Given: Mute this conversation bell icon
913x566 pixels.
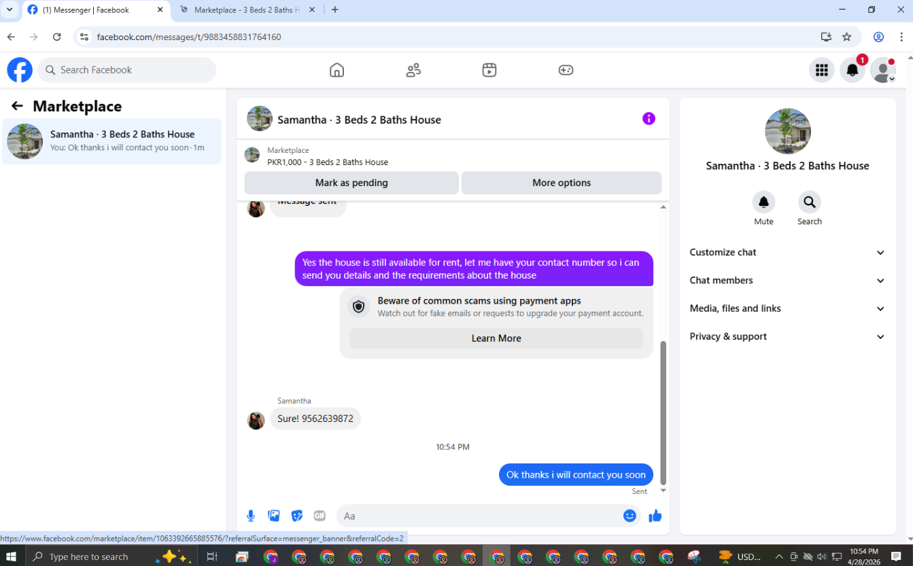Looking at the screenshot, I should tap(763, 202).
